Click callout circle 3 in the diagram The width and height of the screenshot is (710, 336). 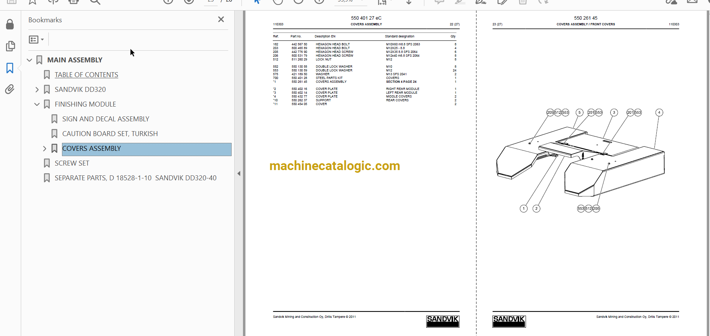coord(614,113)
